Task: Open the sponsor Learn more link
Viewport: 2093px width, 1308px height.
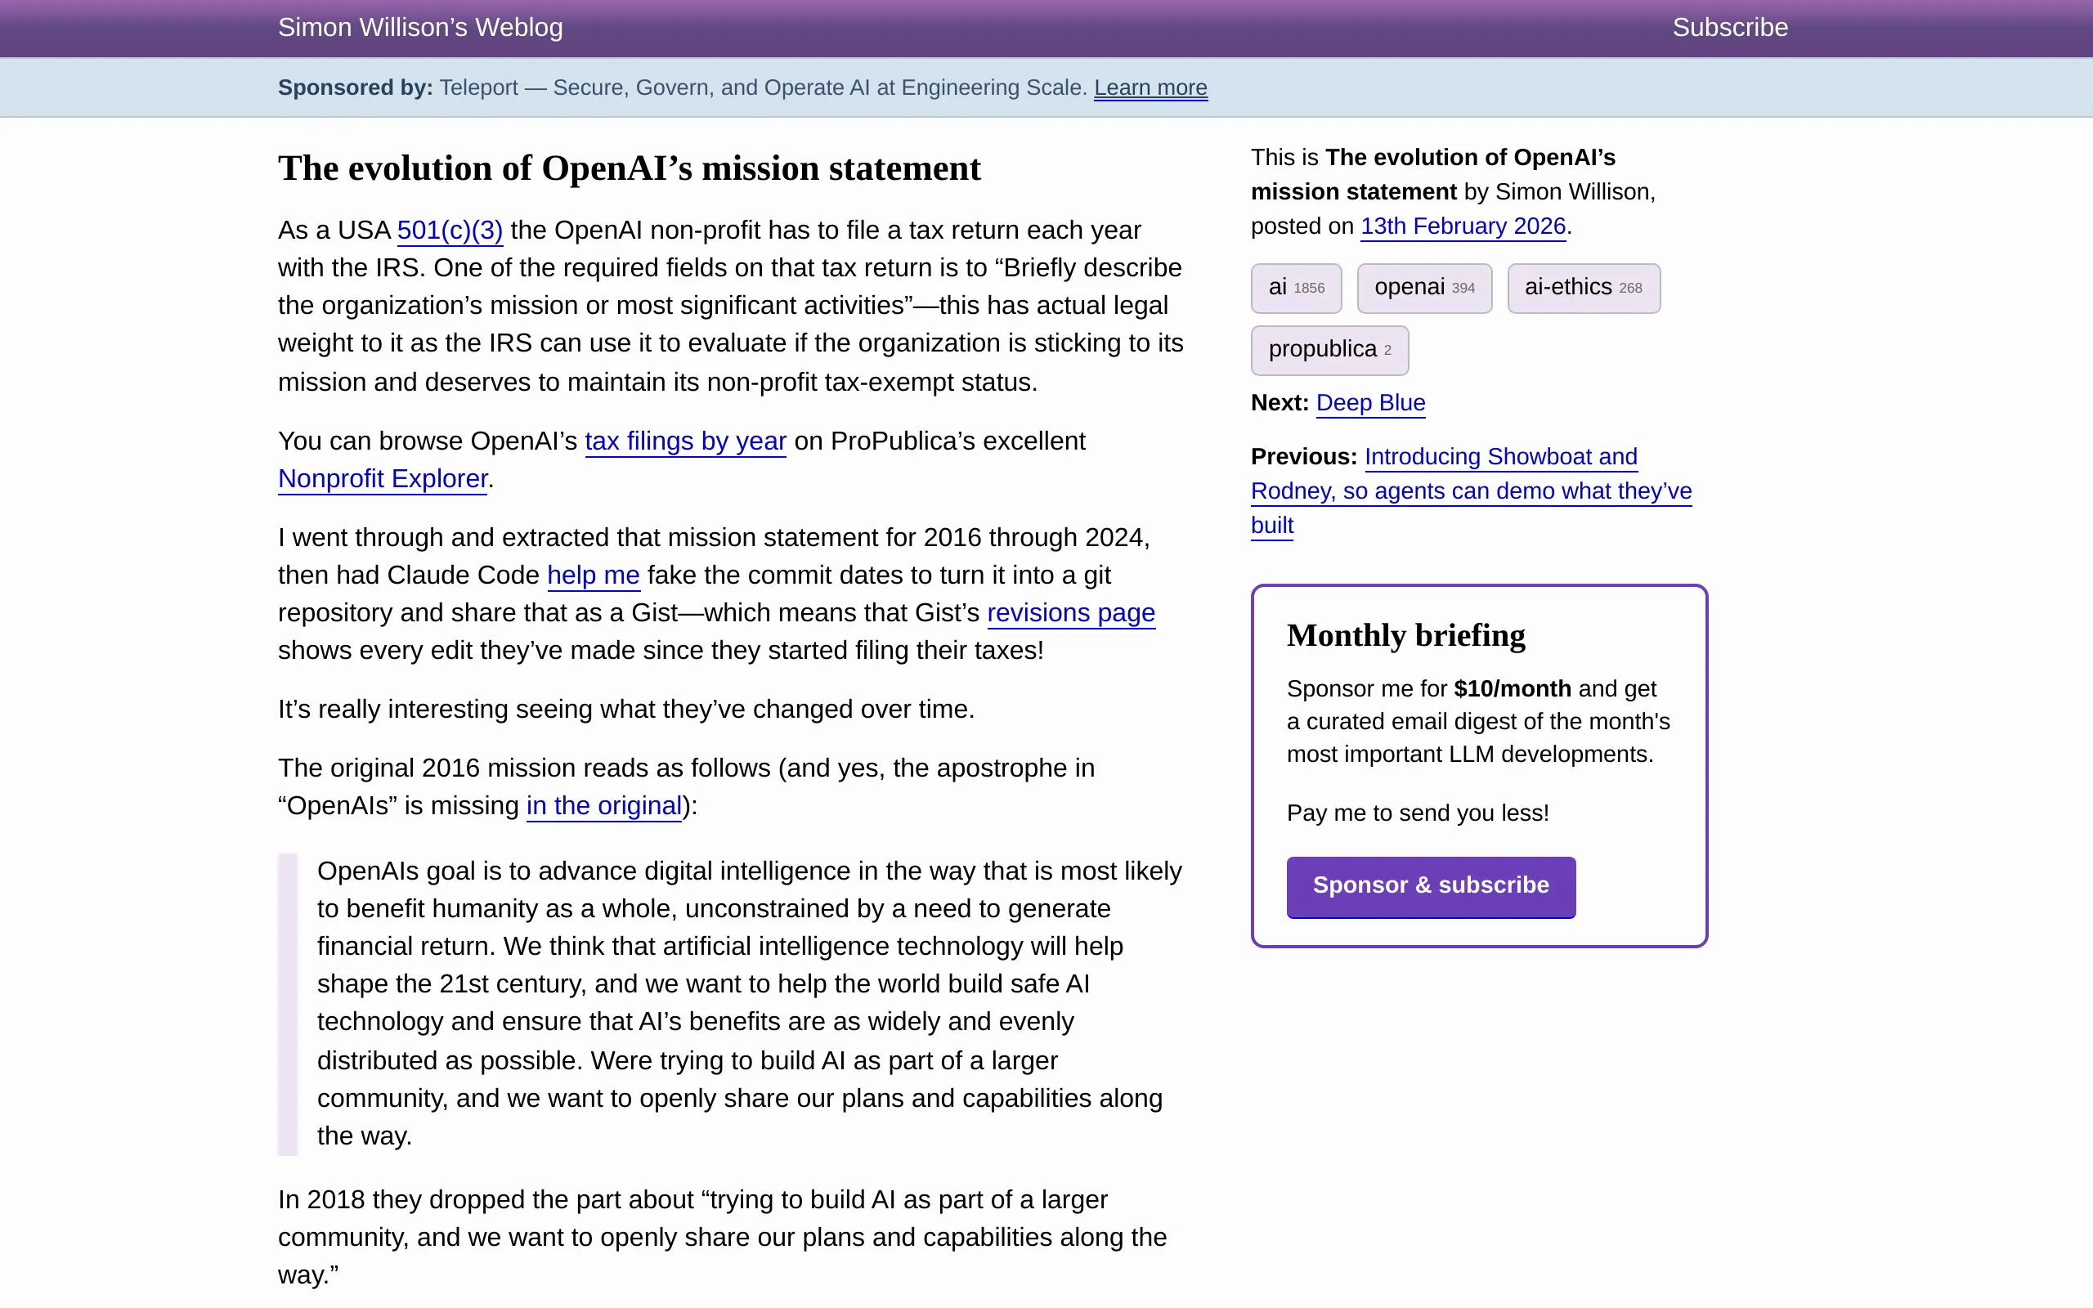Action: point(1150,87)
